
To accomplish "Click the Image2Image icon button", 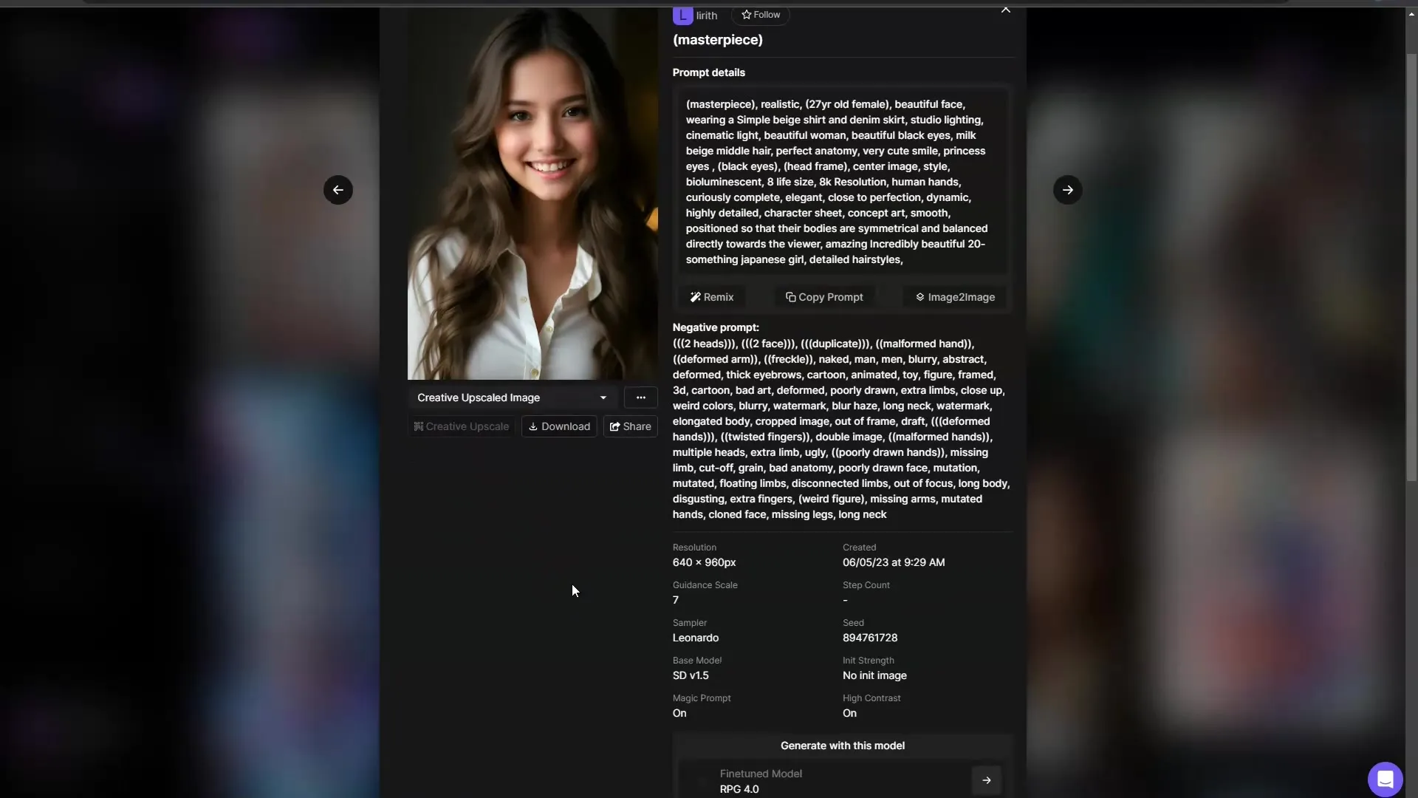I will pos(919,297).
